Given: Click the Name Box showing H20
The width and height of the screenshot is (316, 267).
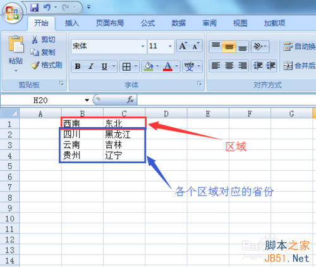Looking at the screenshot, I should click(x=40, y=100).
